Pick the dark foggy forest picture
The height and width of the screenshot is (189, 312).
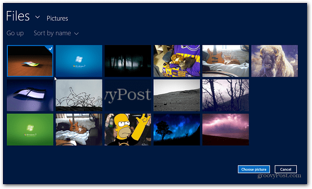(128, 61)
